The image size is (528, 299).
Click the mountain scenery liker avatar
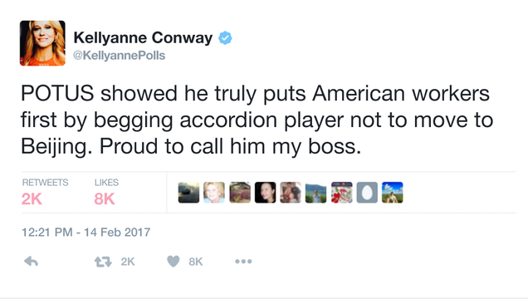[315, 193]
